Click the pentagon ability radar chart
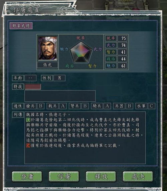Image resolution: width=167 pixels, height=191 pixels. (81, 52)
